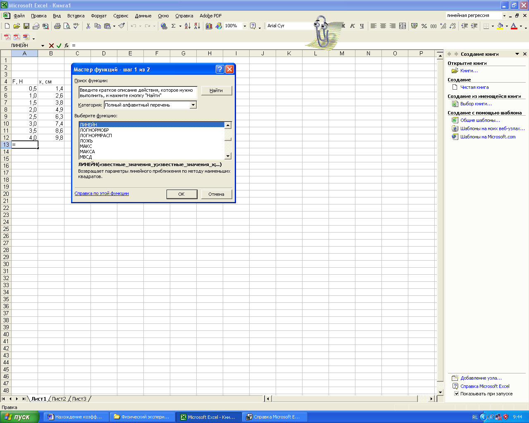
Task: Expand the Paste options dropdown arrow
Action: pyautogui.click(x=114, y=26)
